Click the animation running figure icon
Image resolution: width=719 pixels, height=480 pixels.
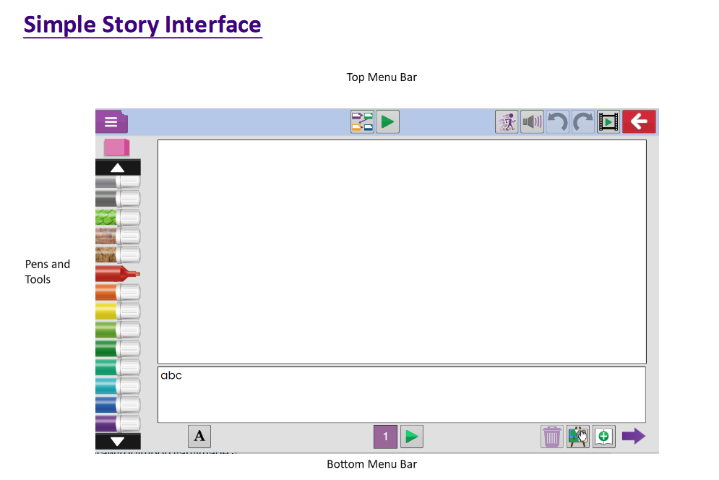(507, 121)
